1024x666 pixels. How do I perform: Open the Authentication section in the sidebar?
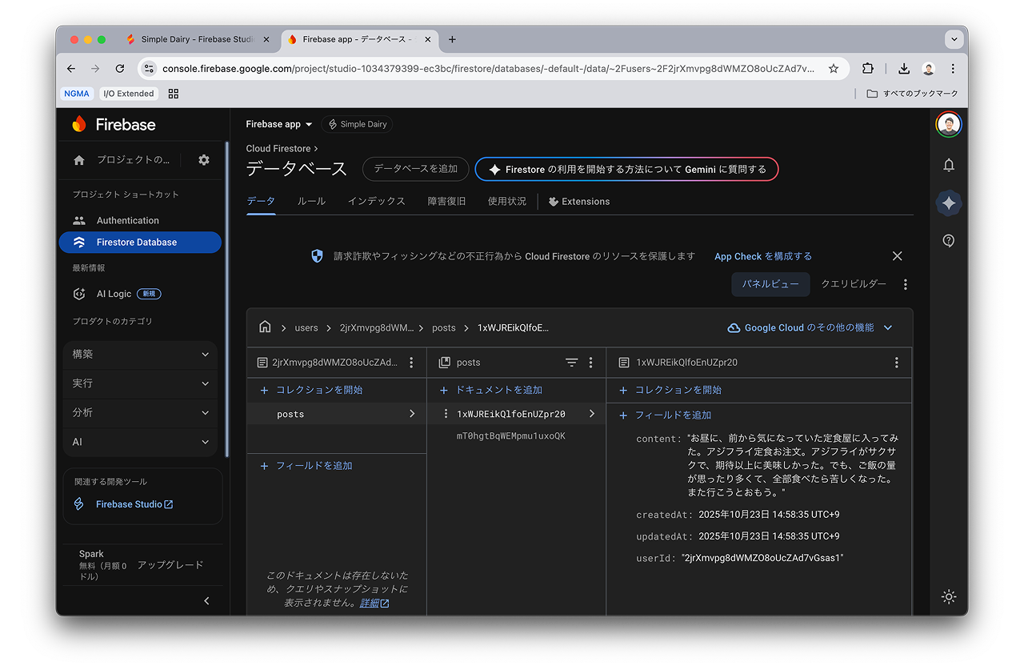click(x=129, y=220)
